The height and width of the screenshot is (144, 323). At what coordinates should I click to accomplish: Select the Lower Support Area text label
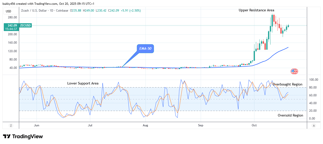click(83, 83)
